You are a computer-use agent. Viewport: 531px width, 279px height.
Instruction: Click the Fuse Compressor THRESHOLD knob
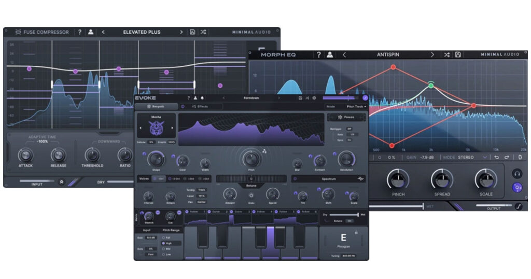92,155
